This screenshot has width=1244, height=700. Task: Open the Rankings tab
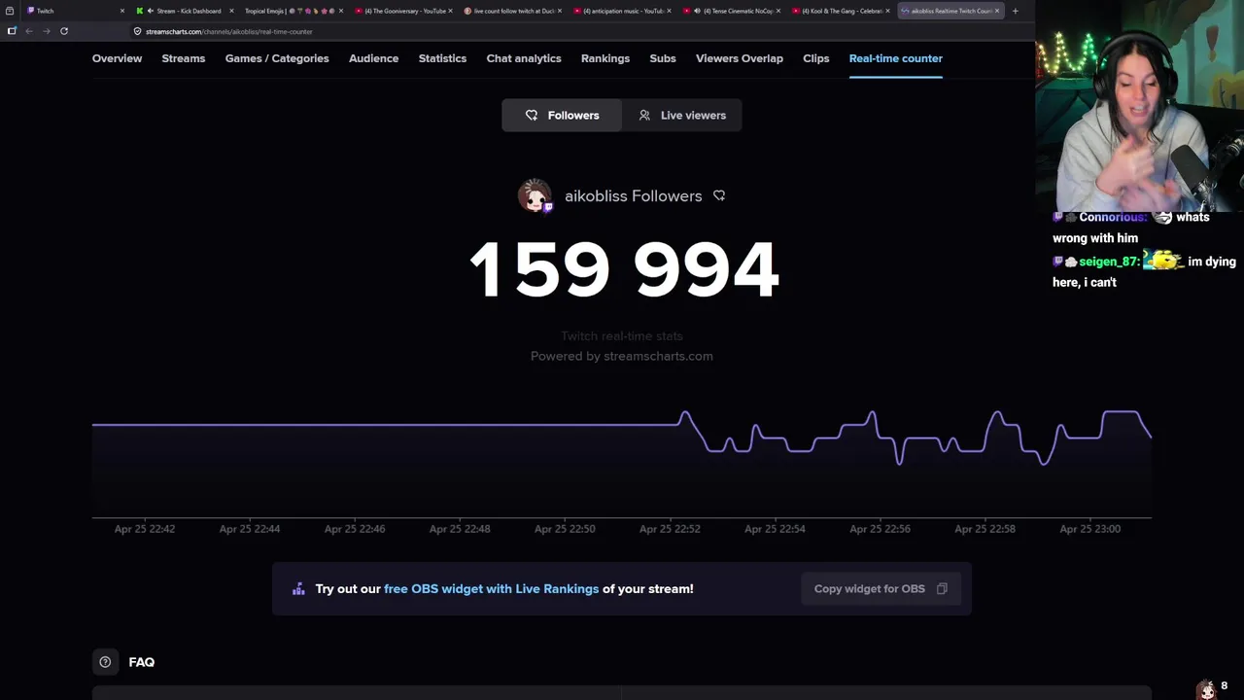[605, 58]
